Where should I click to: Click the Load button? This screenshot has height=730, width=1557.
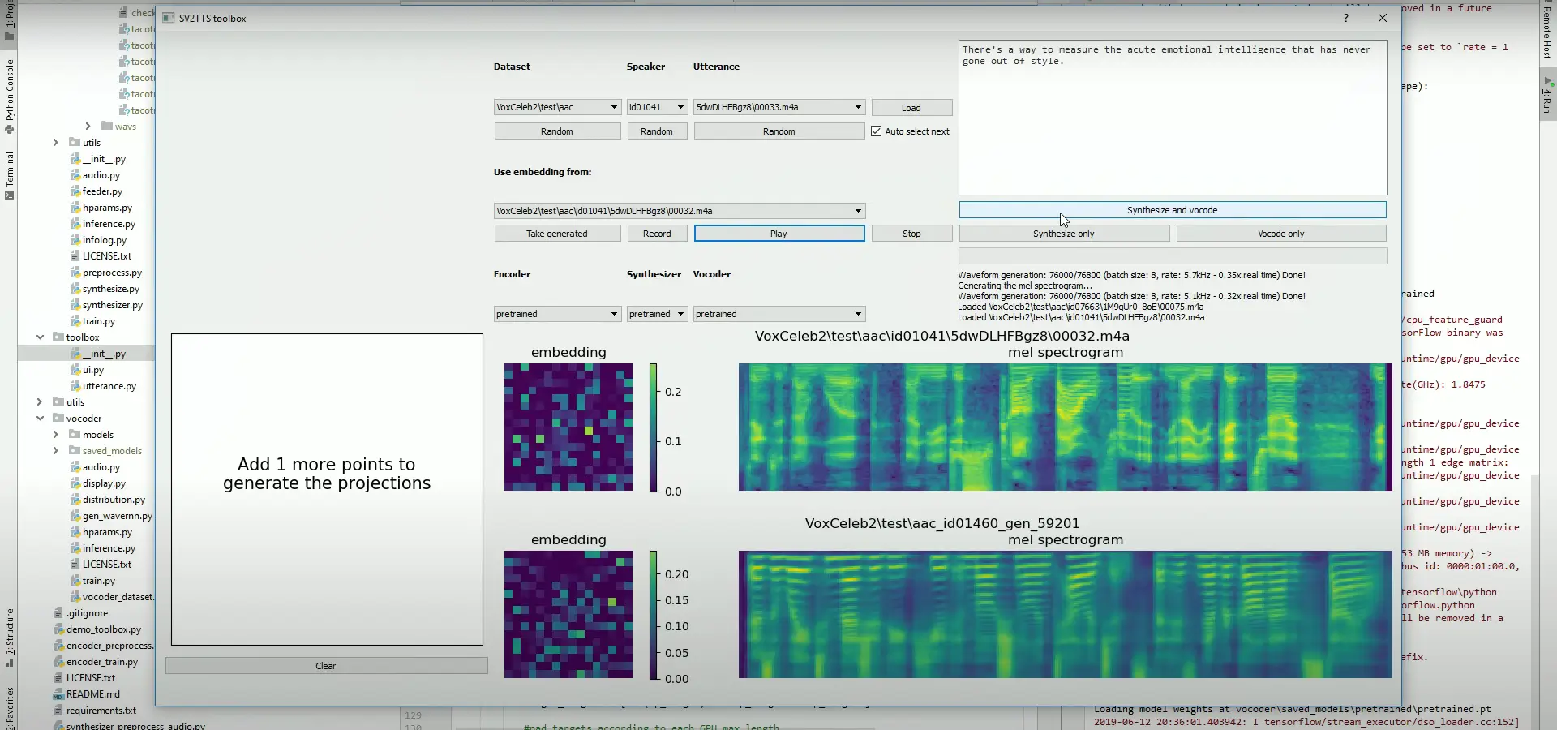pos(911,107)
